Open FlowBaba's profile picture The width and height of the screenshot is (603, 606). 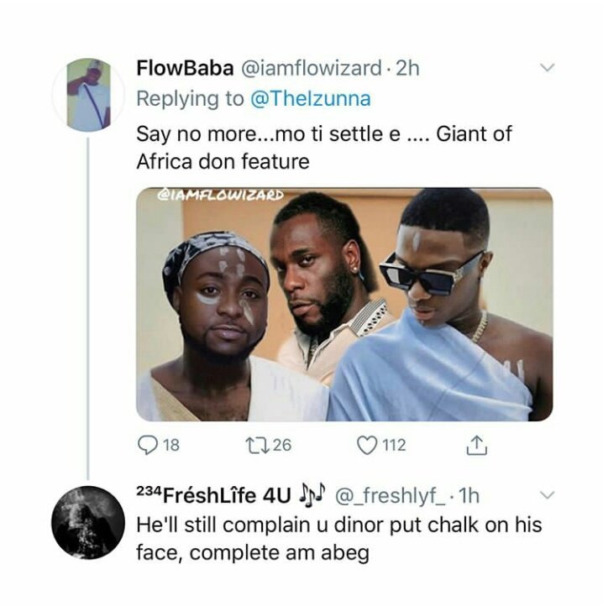pos(88,95)
